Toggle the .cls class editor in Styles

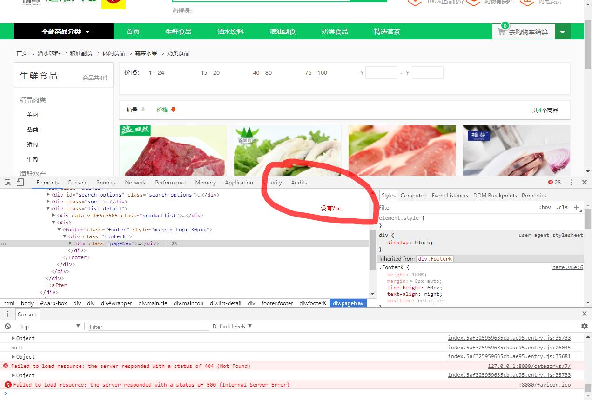click(561, 207)
